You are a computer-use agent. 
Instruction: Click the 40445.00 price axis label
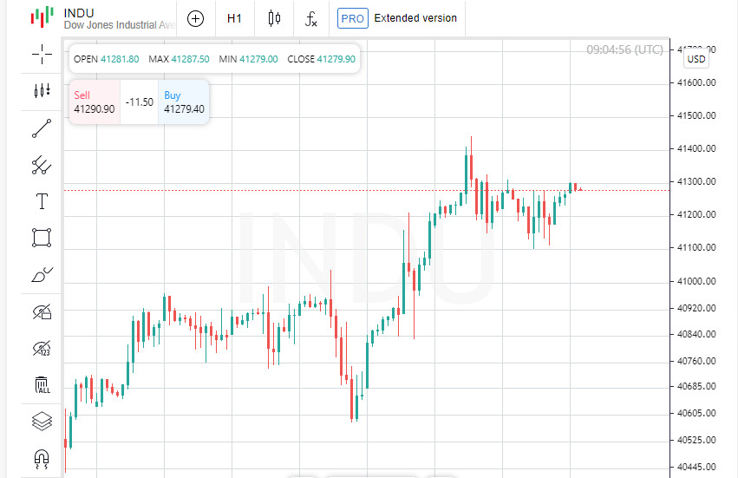[x=696, y=467]
